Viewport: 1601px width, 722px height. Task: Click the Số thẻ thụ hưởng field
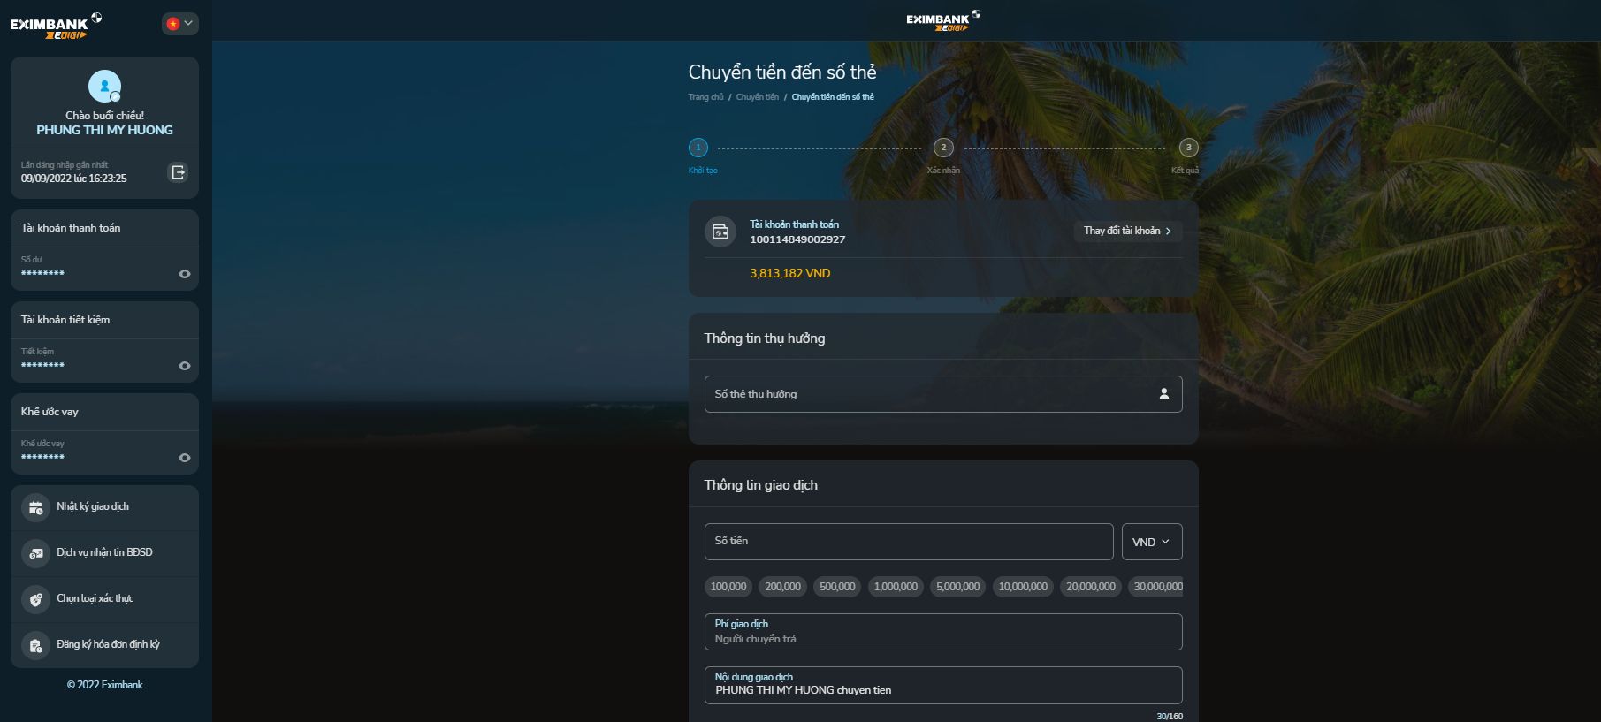click(928, 394)
